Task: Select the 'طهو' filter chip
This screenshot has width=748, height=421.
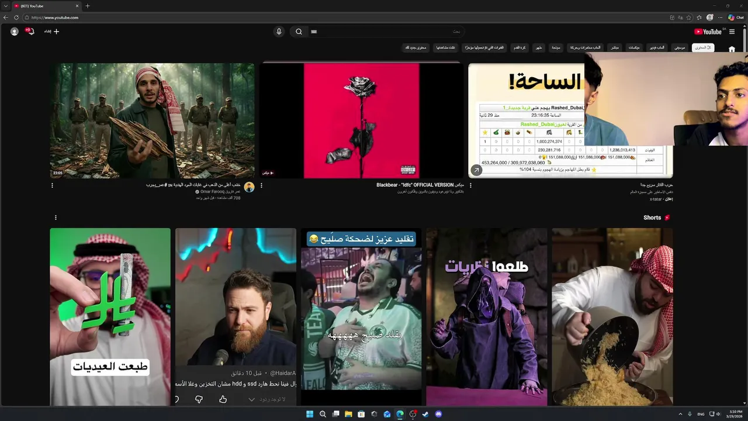Action: tap(539, 47)
